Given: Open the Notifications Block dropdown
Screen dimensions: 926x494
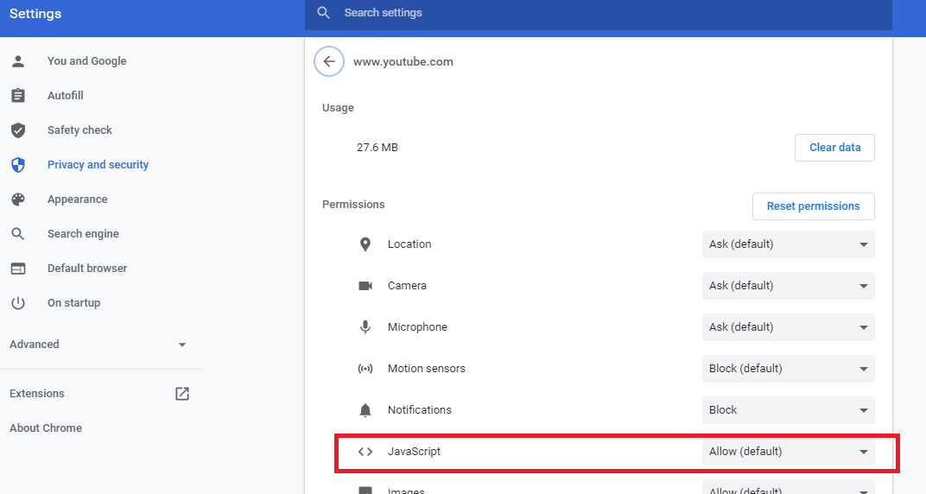Looking at the screenshot, I should [788, 410].
